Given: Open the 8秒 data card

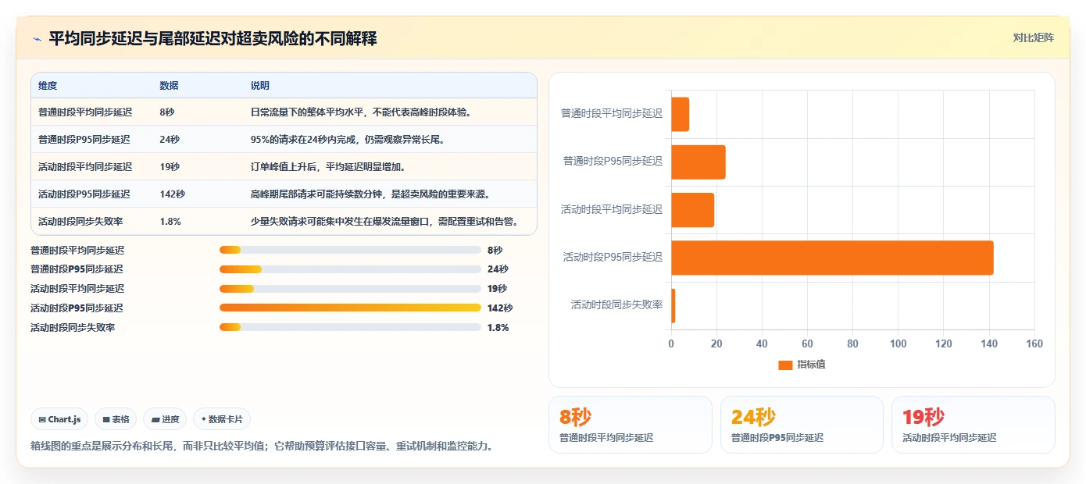Looking at the screenshot, I should pyautogui.click(x=630, y=425).
